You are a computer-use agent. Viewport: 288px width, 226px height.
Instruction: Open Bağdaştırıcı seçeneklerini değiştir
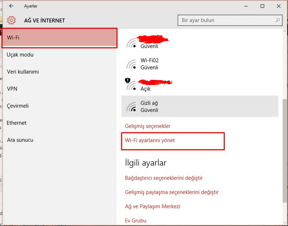coord(164,178)
